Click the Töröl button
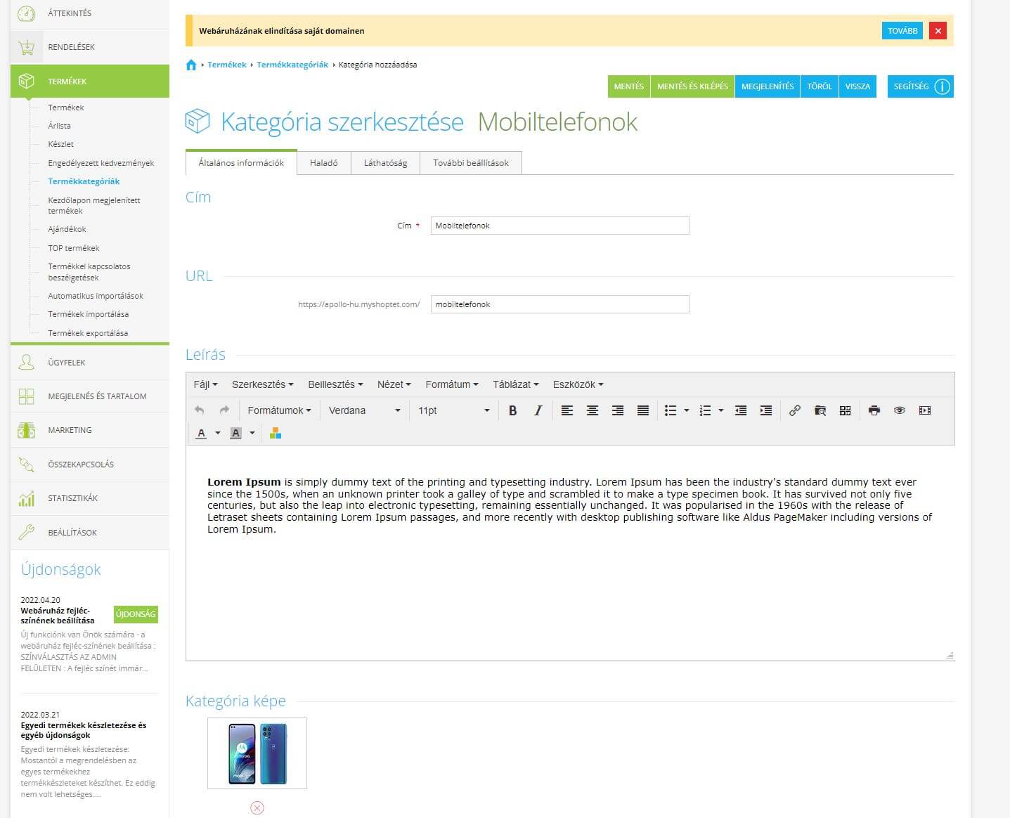1010x818 pixels. (x=820, y=86)
